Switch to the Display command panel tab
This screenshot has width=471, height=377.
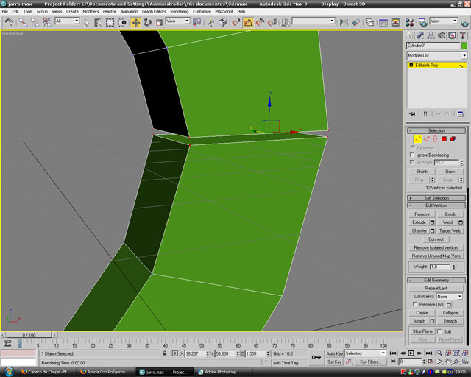[x=452, y=35]
